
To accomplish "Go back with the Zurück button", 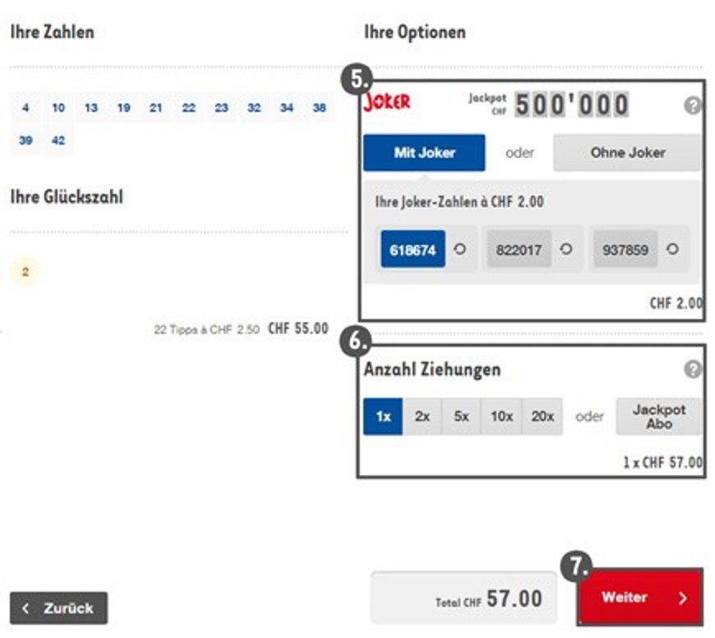I will coord(58,608).
